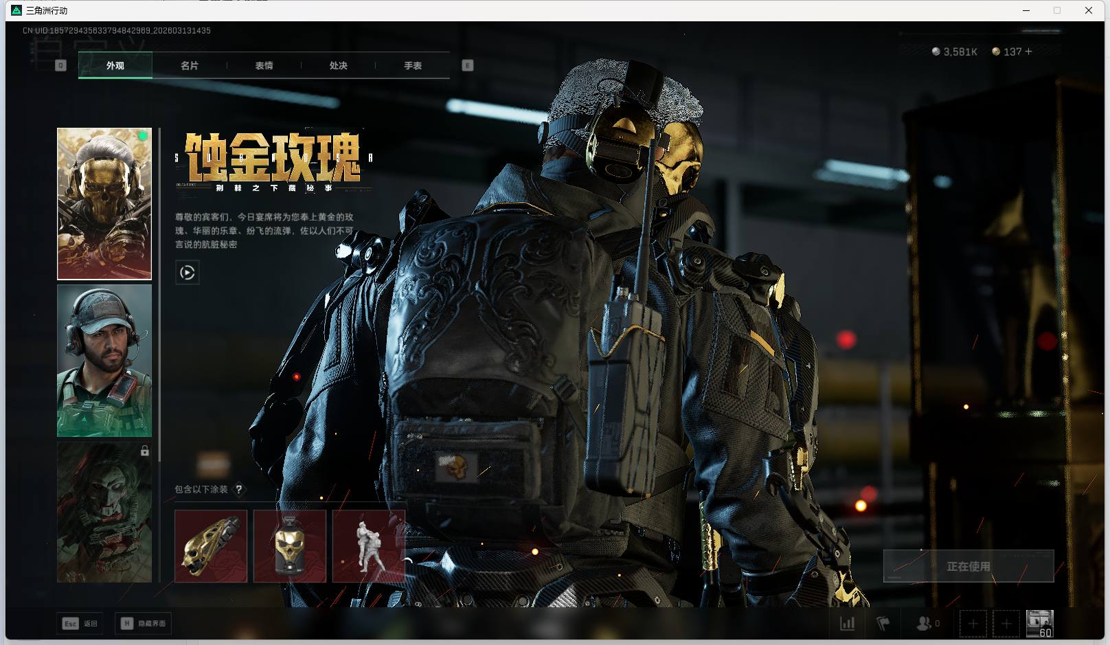Screen dimensions: 1110x645
Task: Open the white figure execution animation item
Action: coord(369,546)
